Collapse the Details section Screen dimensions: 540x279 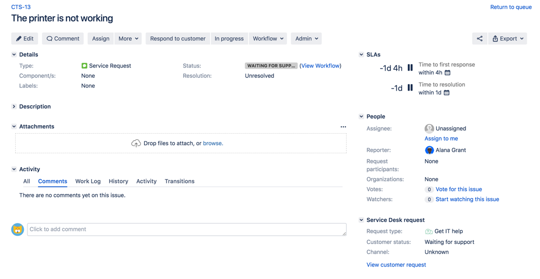click(14, 55)
